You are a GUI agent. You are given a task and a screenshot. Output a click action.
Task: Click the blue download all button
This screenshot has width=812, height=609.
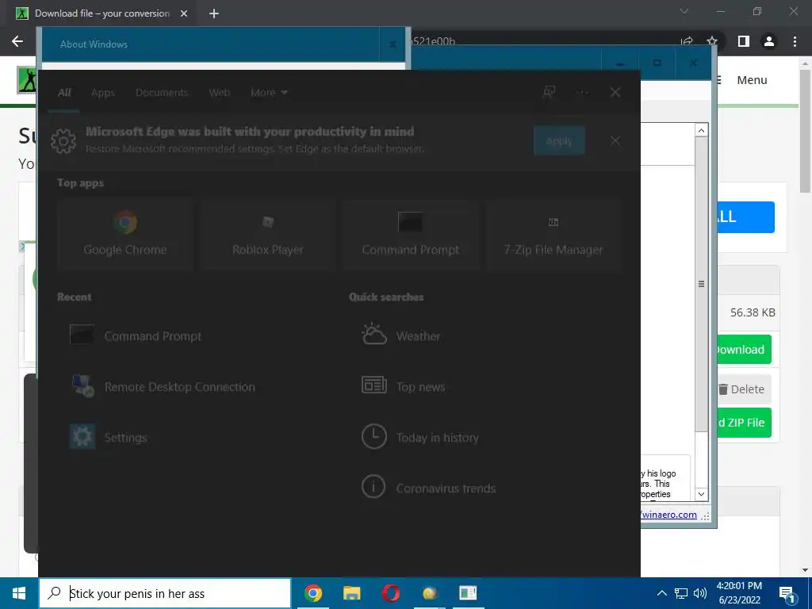coord(745,217)
